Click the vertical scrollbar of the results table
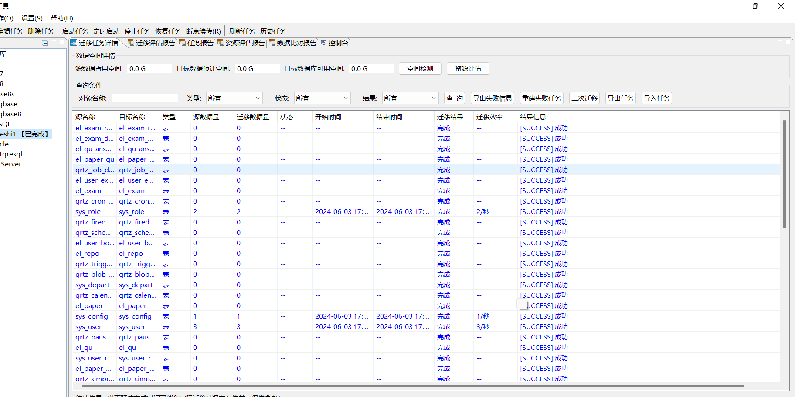This screenshot has height=397, width=795. [x=784, y=174]
